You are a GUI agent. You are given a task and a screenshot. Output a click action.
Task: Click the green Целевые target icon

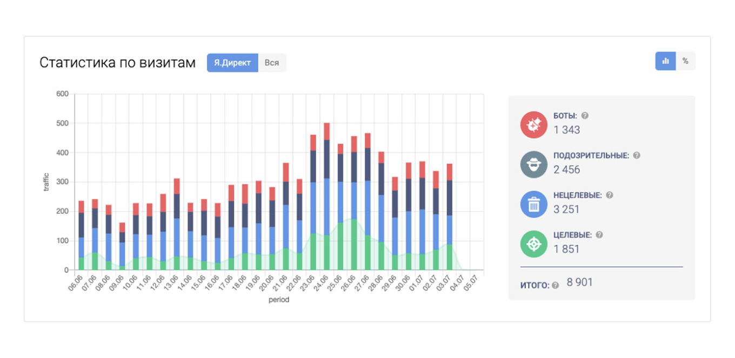pos(533,244)
